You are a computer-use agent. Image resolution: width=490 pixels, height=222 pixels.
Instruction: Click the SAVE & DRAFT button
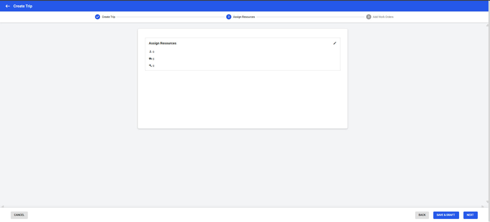[x=446, y=215]
